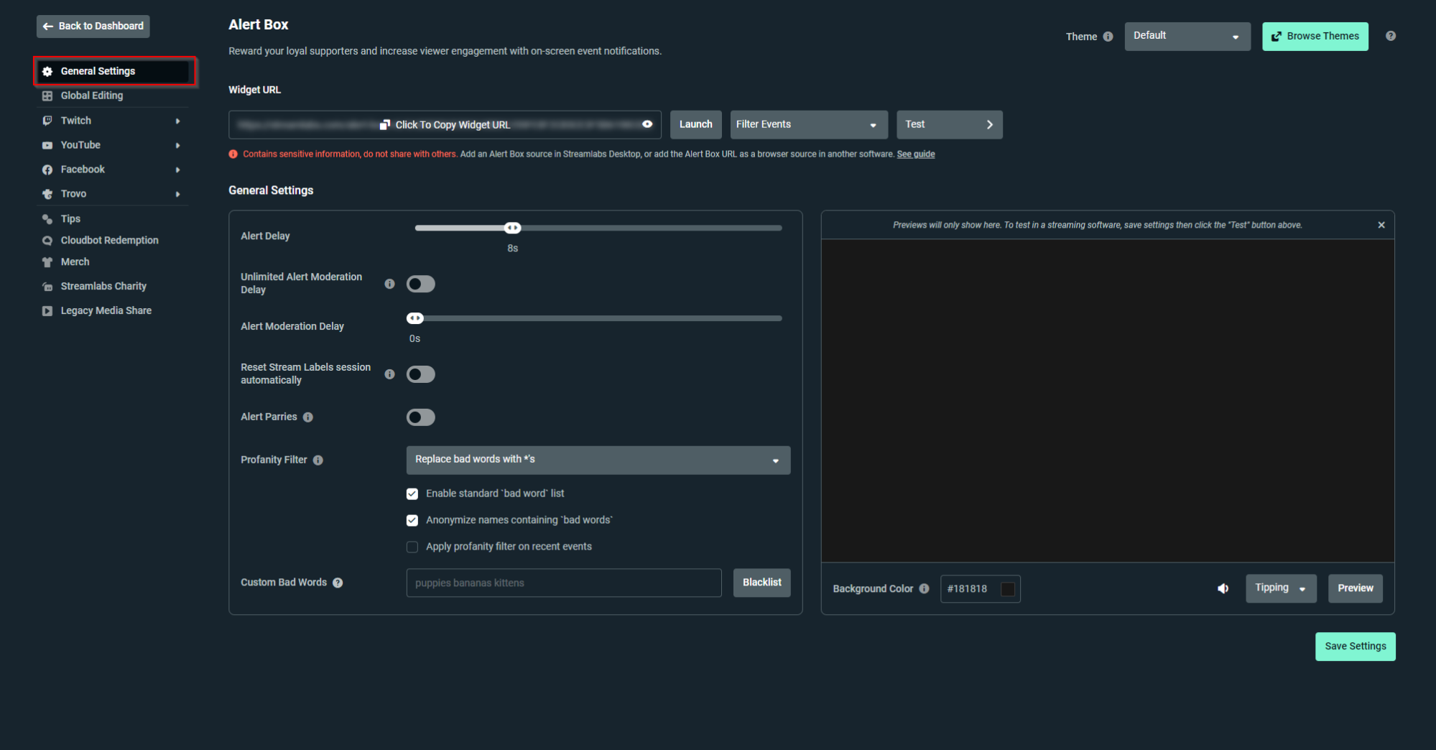
Task: Open the Test alert submenu
Action: click(x=949, y=124)
